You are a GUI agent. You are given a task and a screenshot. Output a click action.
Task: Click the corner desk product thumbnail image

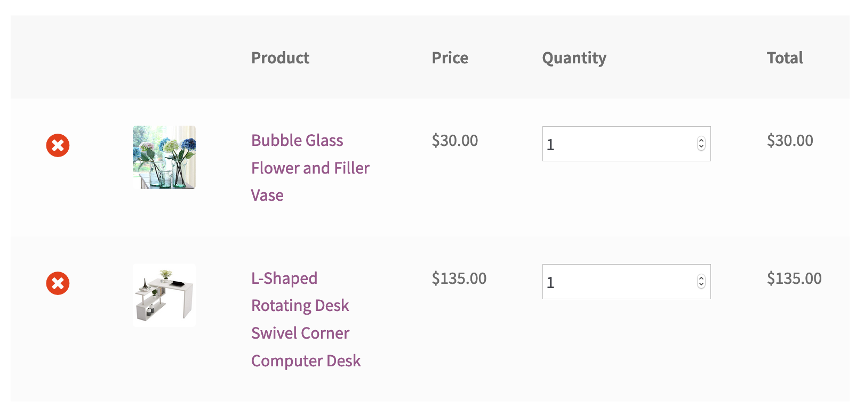(x=164, y=294)
